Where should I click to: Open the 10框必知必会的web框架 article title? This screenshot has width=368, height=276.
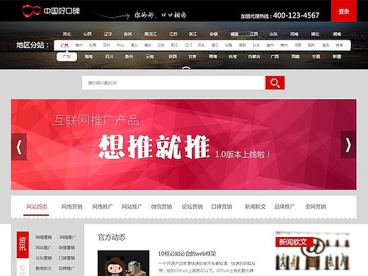[x=187, y=254]
